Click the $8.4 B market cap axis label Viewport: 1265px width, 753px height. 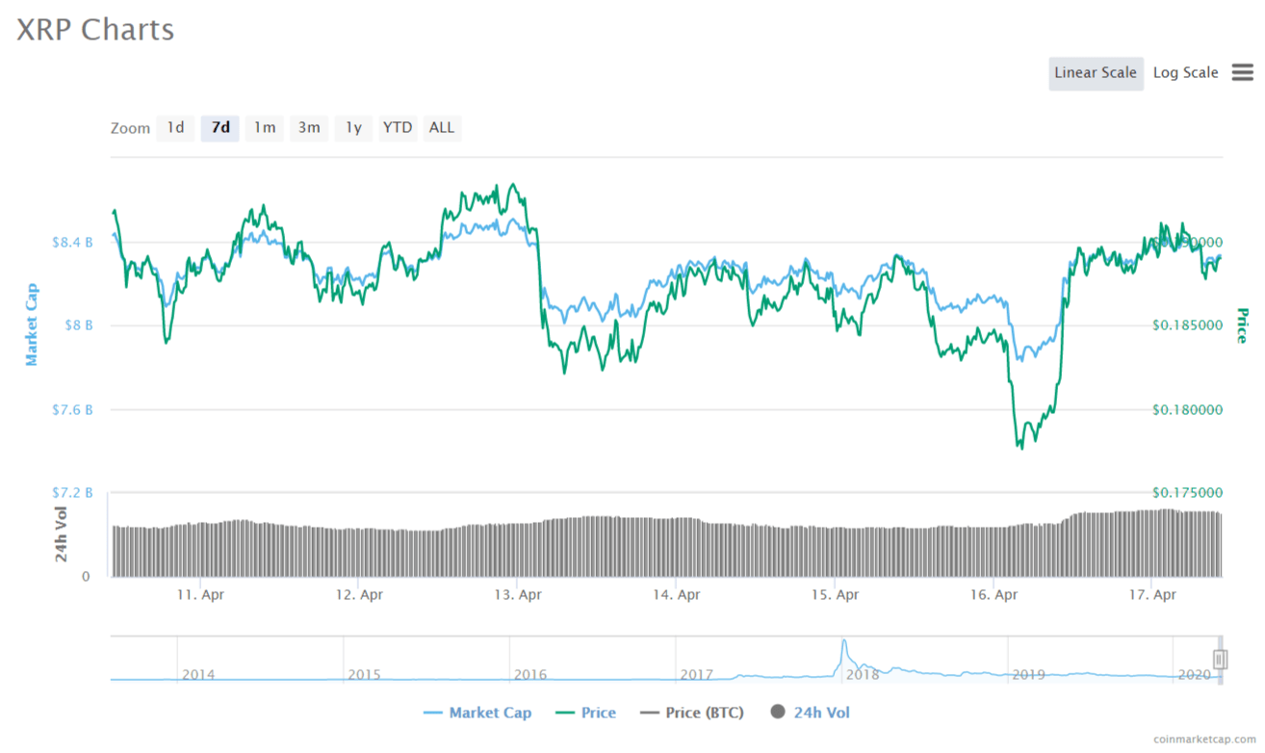point(72,242)
